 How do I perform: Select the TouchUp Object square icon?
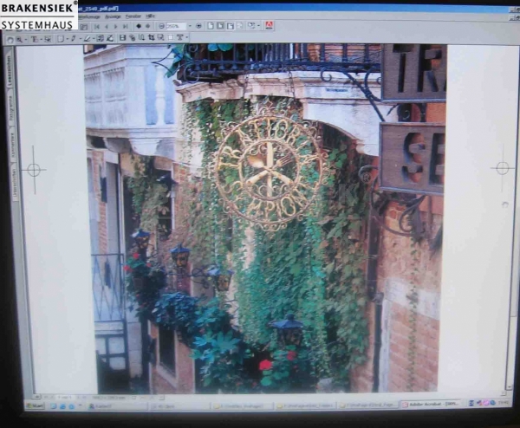pos(171,37)
